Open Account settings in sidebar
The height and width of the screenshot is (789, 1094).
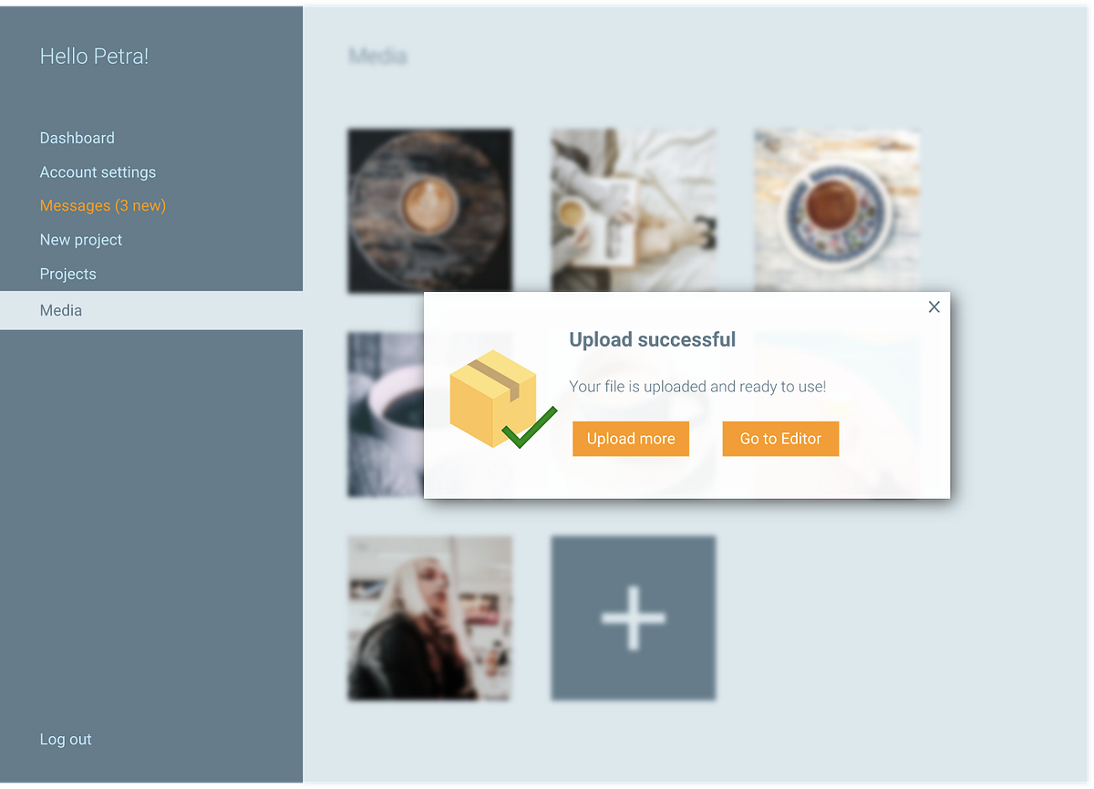click(98, 172)
